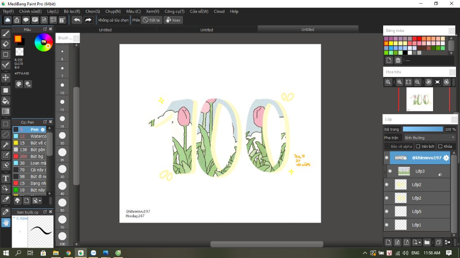Viewport: 460px width, 258px height.
Task: Click the Xoay rotate button
Action: 173,20
